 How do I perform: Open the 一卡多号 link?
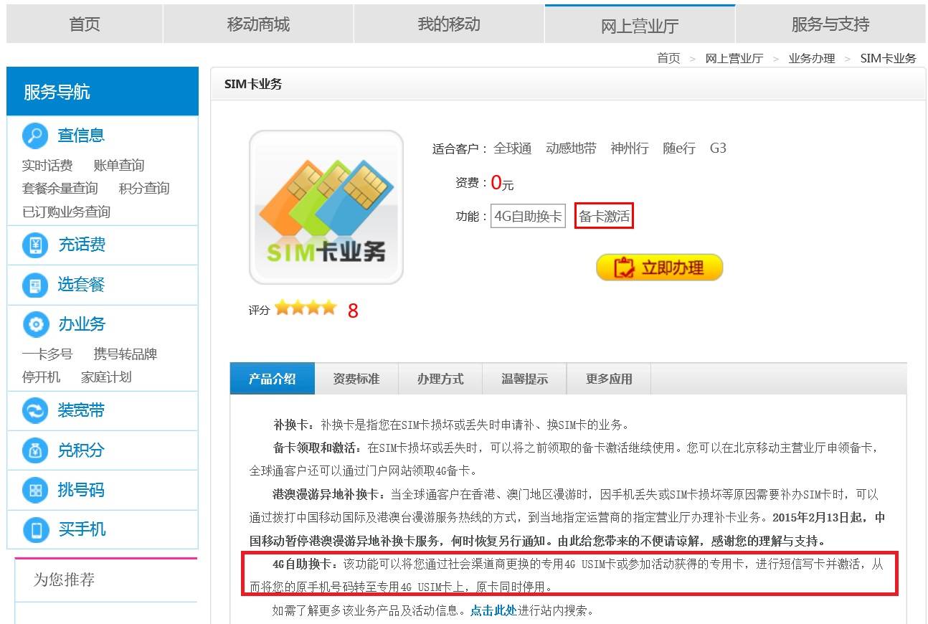point(47,354)
